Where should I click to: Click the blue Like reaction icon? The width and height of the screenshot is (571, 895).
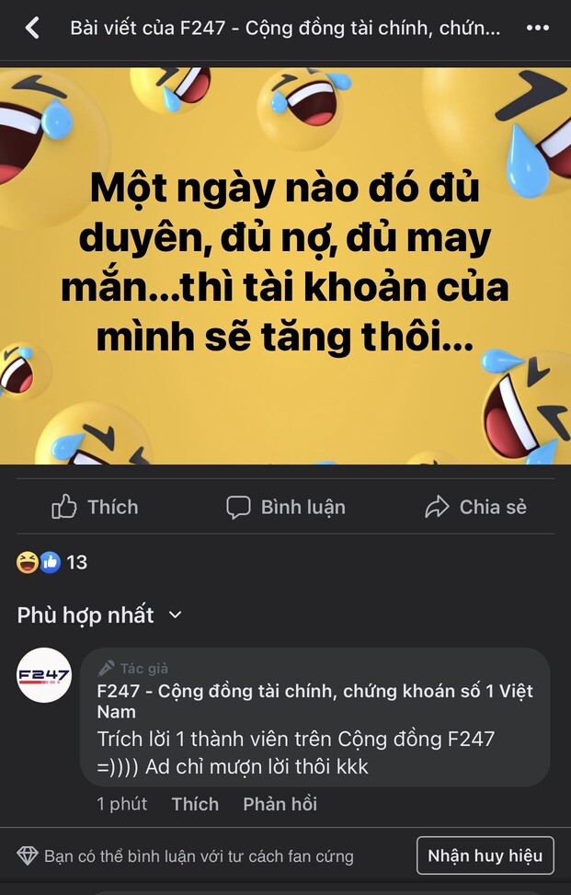pyautogui.click(x=51, y=562)
